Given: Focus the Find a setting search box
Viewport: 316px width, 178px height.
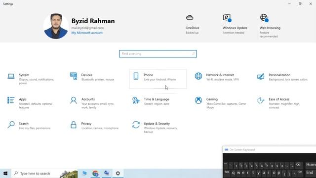Looking at the screenshot, I should click(x=158, y=54).
